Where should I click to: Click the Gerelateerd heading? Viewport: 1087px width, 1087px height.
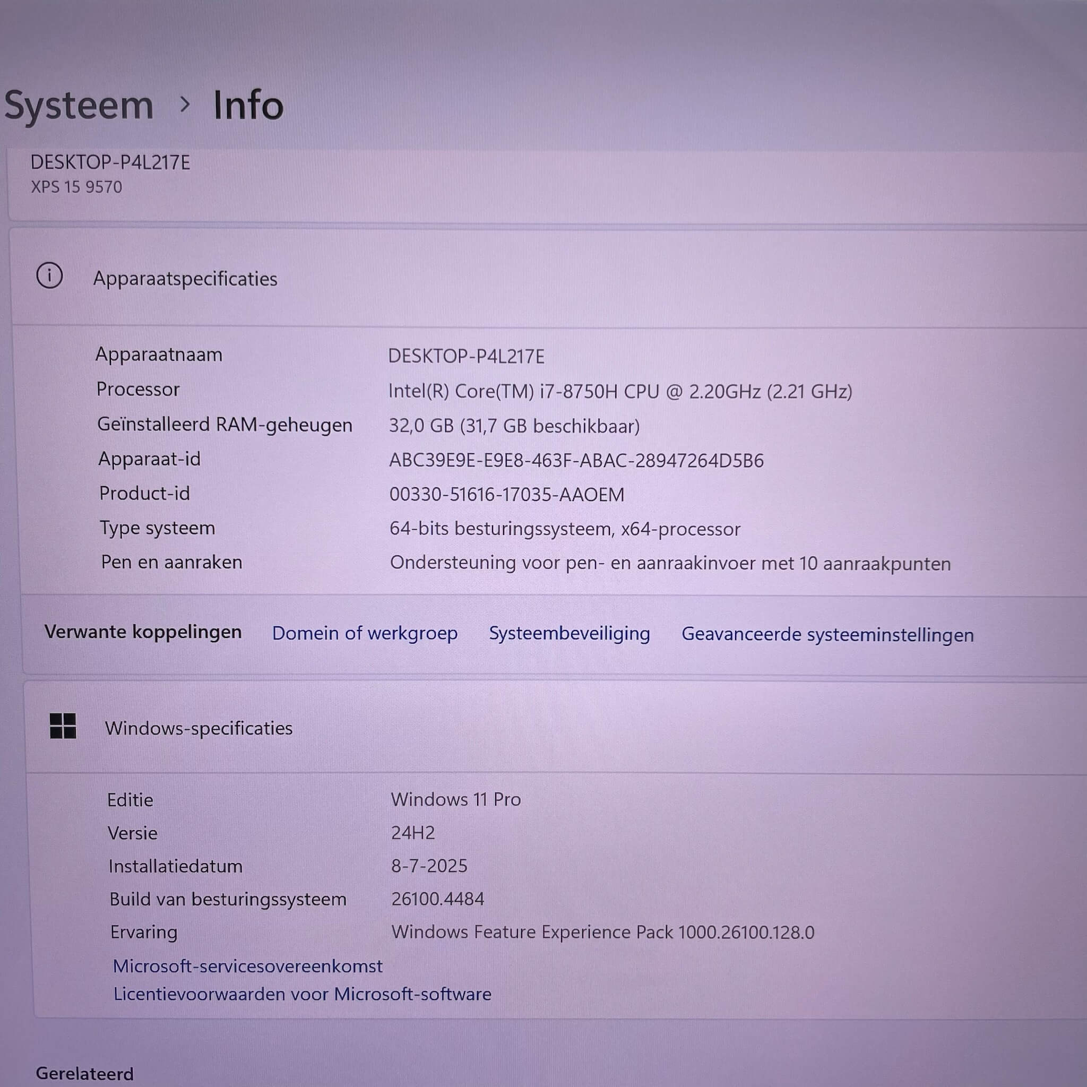click(x=84, y=1074)
